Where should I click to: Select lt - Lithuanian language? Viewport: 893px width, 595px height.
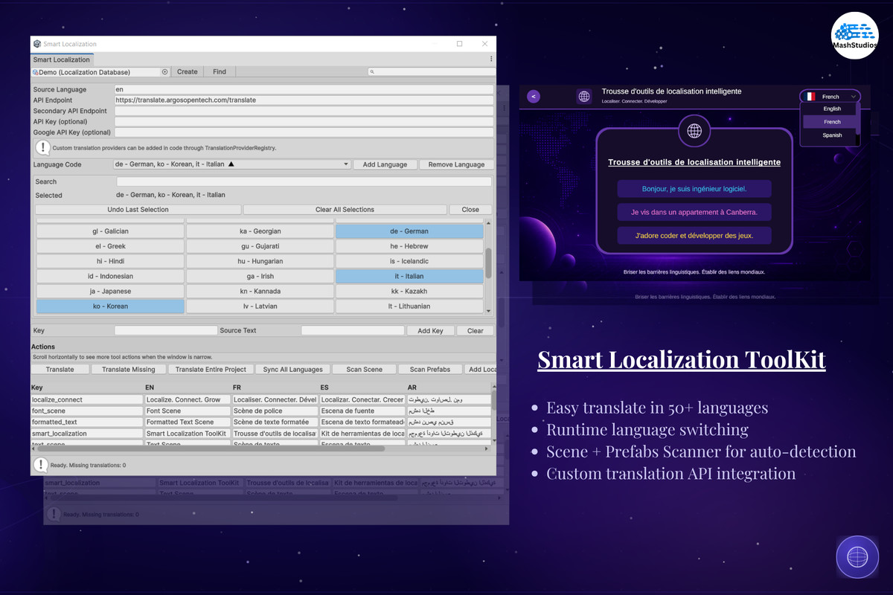coord(409,306)
